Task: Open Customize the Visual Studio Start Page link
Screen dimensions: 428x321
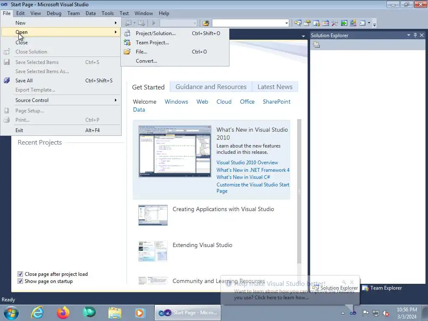Action: coord(253,188)
